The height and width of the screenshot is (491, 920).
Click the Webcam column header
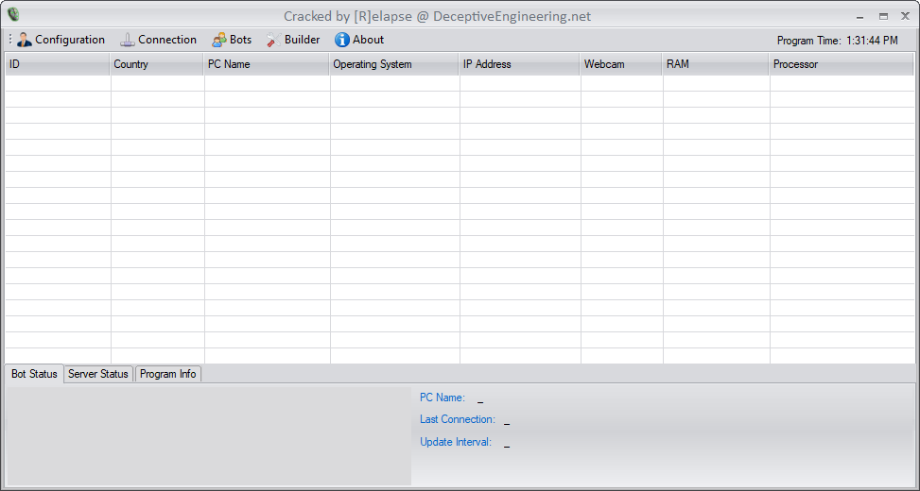[x=620, y=64]
